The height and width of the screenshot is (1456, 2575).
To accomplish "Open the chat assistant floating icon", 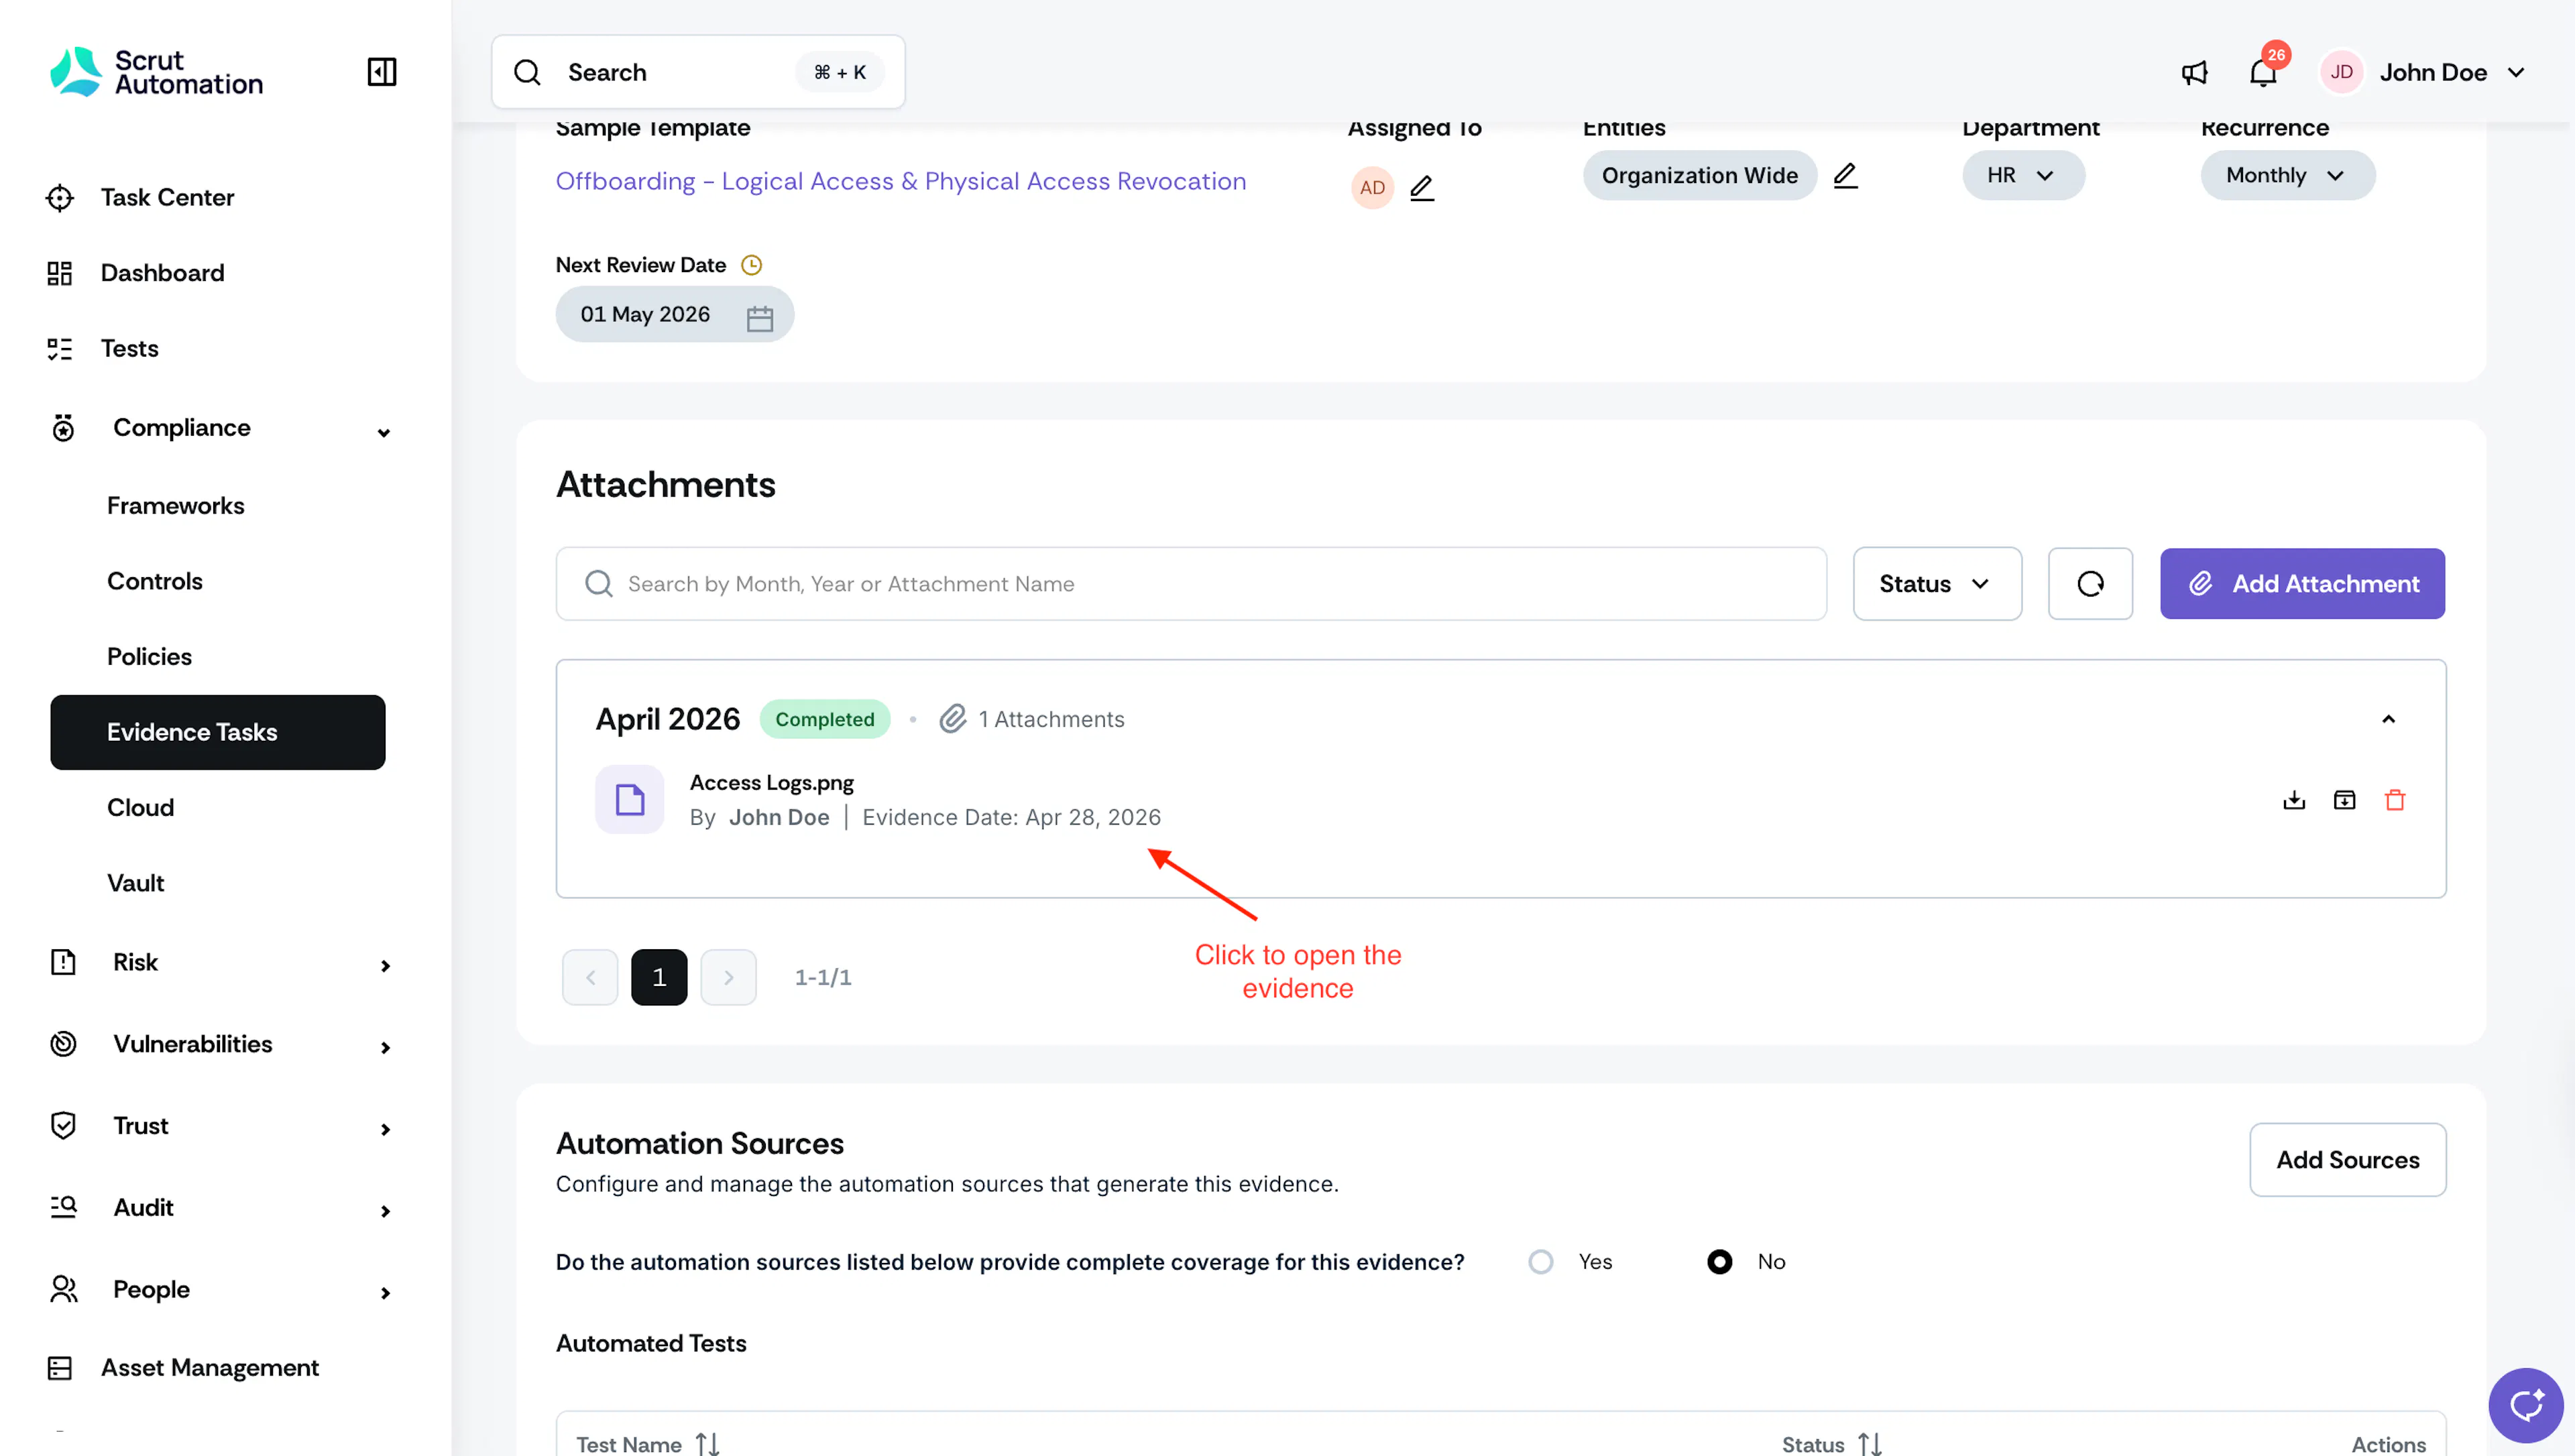I will [2525, 1405].
